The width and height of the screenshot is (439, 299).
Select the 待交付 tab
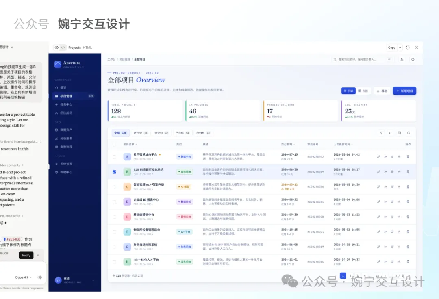coord(161,133)
